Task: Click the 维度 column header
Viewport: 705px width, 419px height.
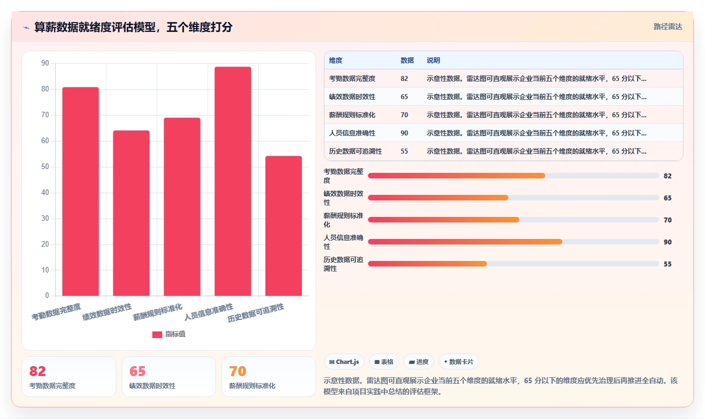Action: [335, 61]
